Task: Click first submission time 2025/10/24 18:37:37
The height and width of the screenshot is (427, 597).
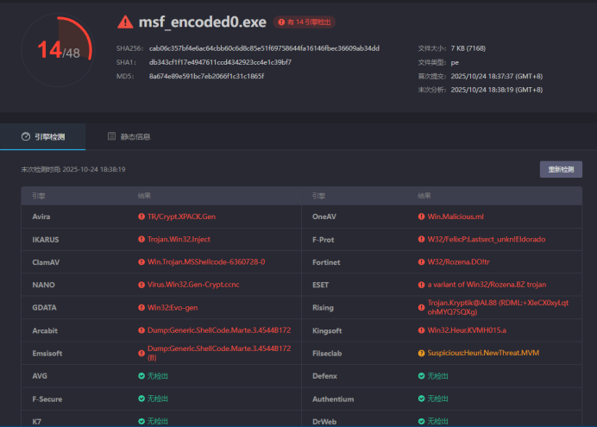Action: 496,76
